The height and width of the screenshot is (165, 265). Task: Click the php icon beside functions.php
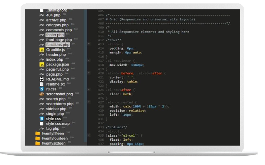click(x=42, y=45)
